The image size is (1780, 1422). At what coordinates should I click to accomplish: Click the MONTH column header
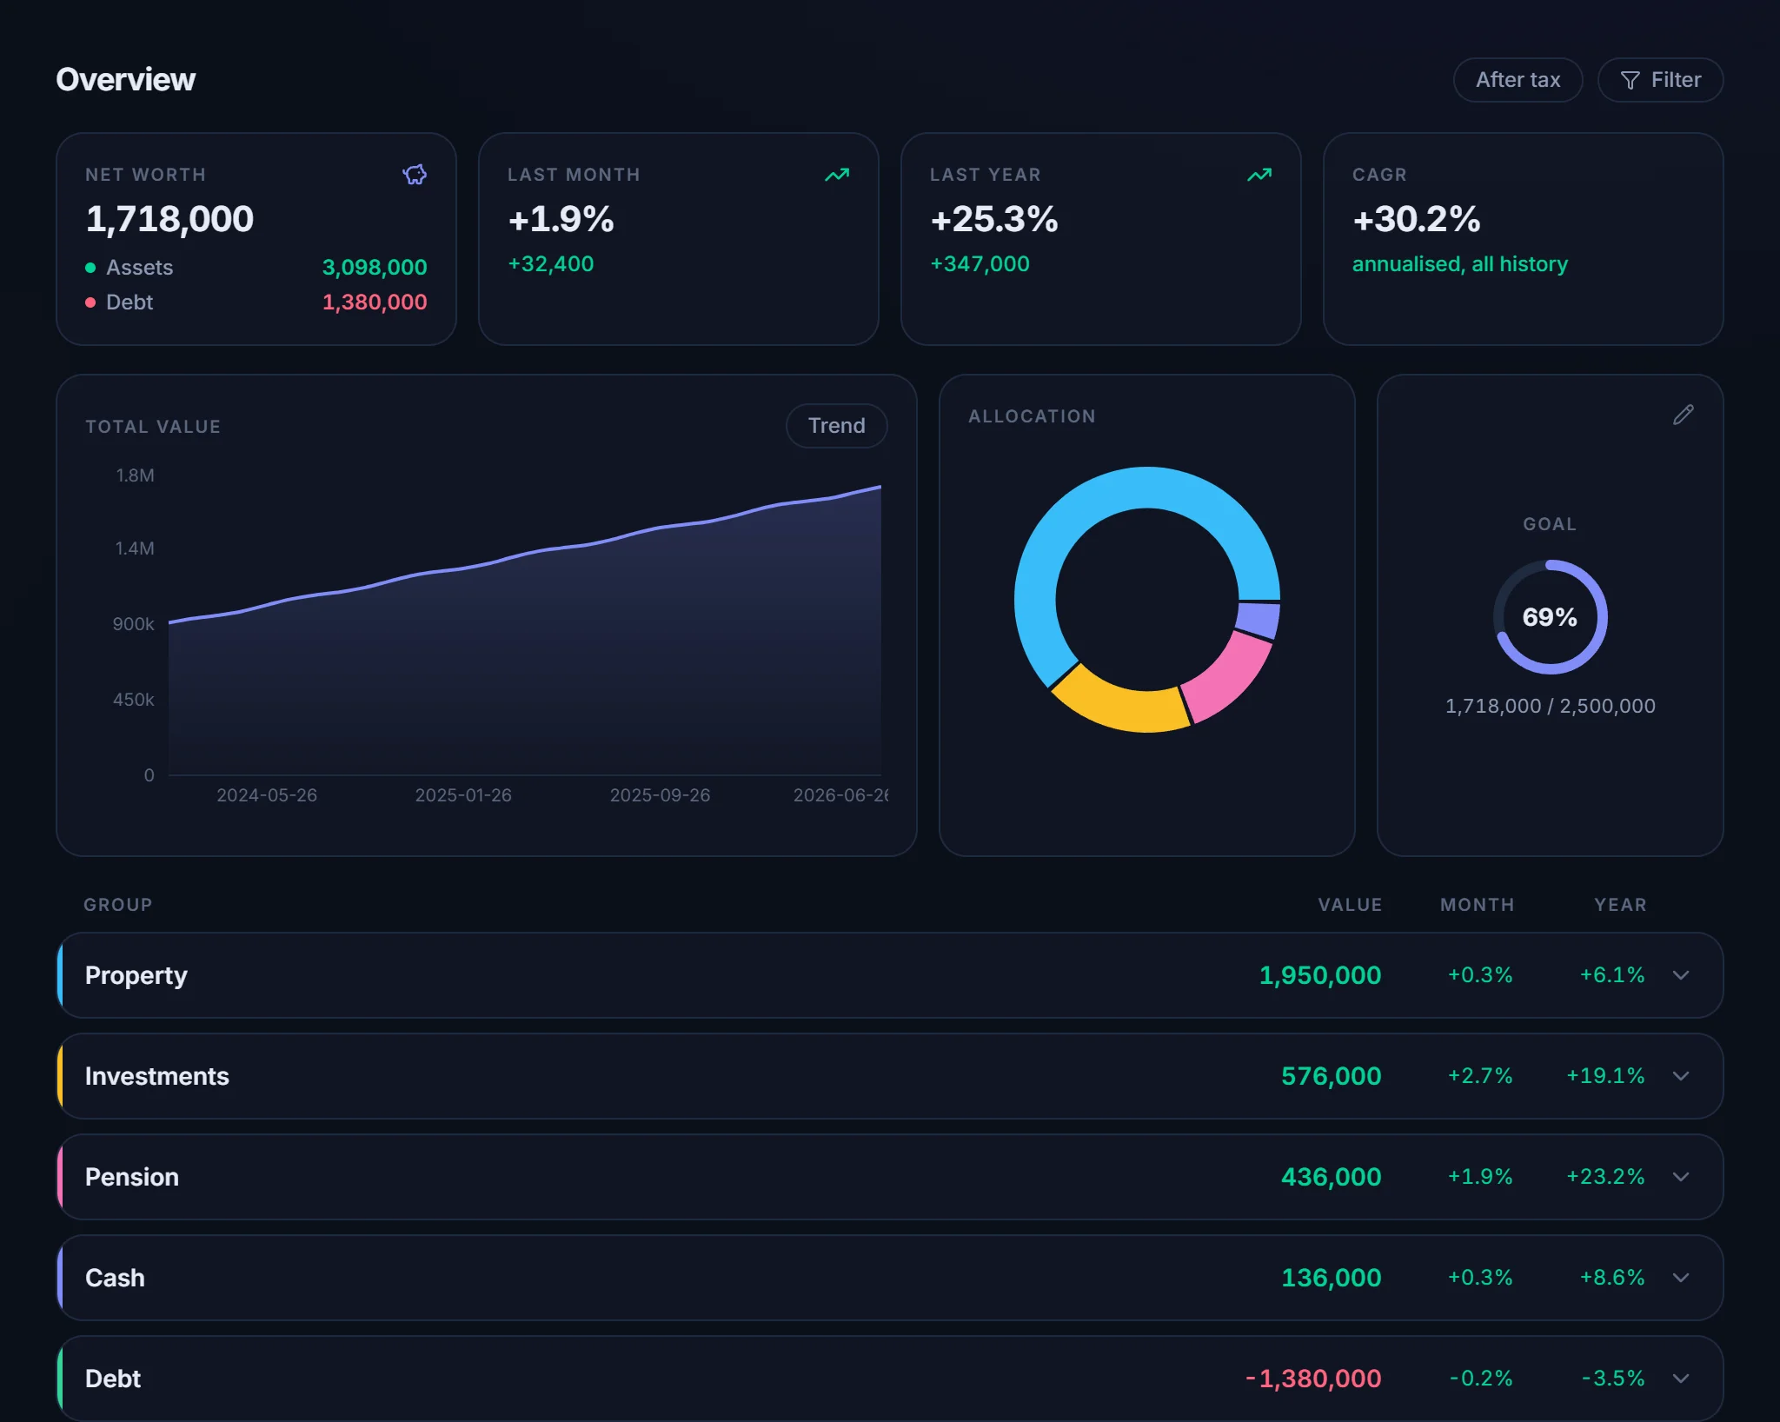click(1477, 905)
